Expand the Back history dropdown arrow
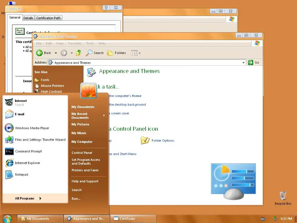 click(56, 53)
